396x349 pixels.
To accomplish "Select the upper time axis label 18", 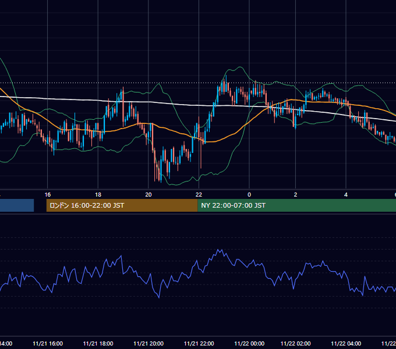I will pyautogui.click(x=98, y=195).
